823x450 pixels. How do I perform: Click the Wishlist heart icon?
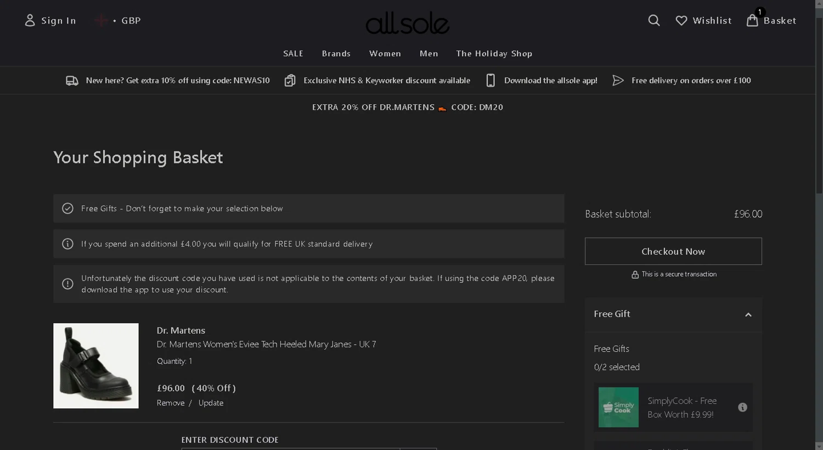click(x=681, y=20)
